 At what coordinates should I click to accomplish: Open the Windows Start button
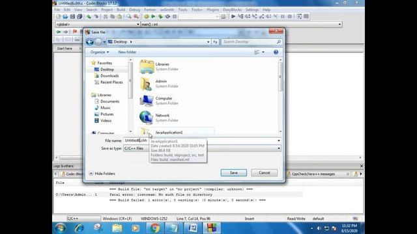pos(61,228)
